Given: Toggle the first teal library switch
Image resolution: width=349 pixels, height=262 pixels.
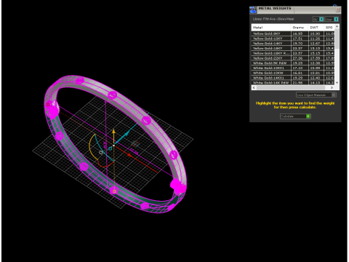Looking at the screenshot, I should coord(321,19).
